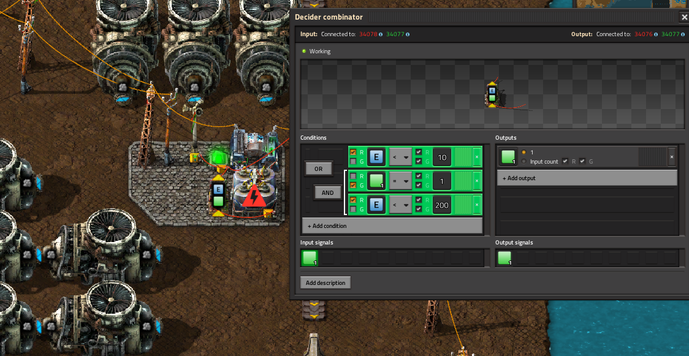The height and width of the screenshot is (356, 689).
Task: Open input green network 34077 link
Action: tap(395, 34)
